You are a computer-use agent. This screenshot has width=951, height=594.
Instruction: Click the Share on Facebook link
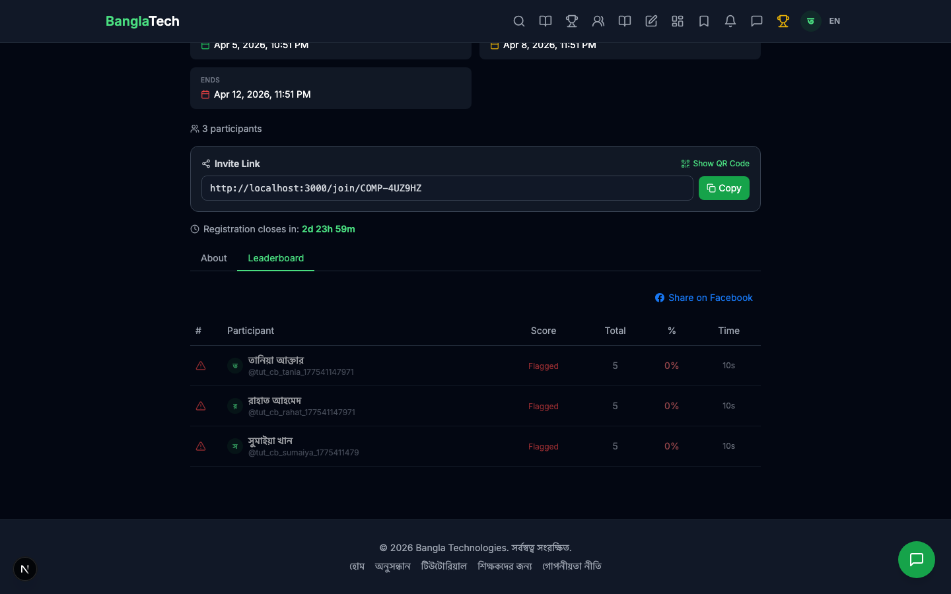tap(704, 298)
